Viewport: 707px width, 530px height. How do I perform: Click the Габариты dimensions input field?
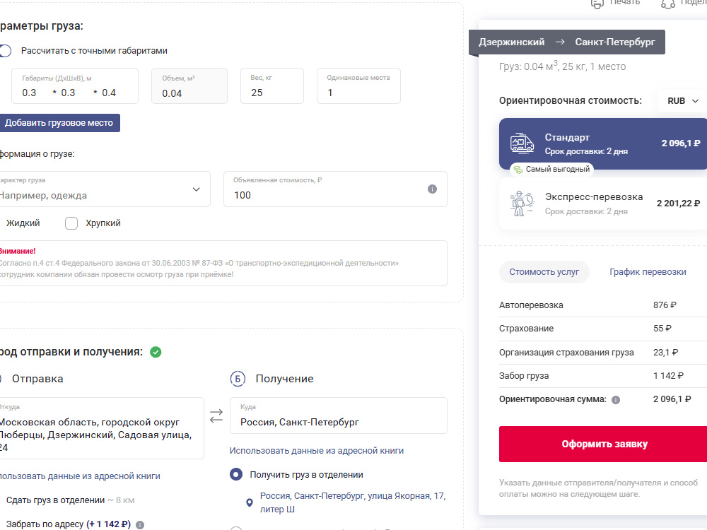pyautogui.click(x=75, y=86)
